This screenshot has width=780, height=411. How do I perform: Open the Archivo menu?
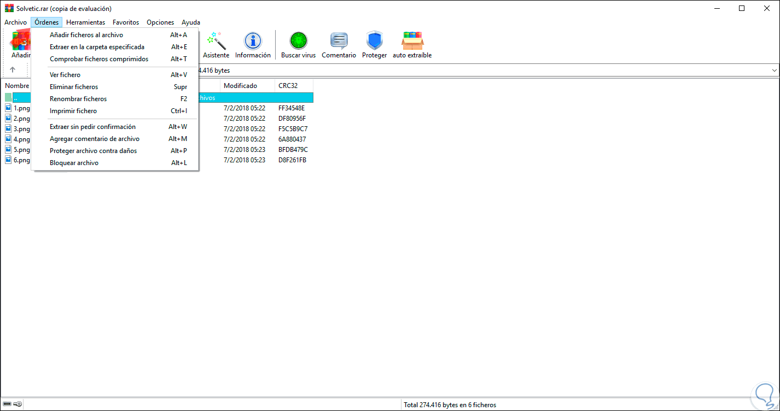pyautogui.click(x=15, y=22)
